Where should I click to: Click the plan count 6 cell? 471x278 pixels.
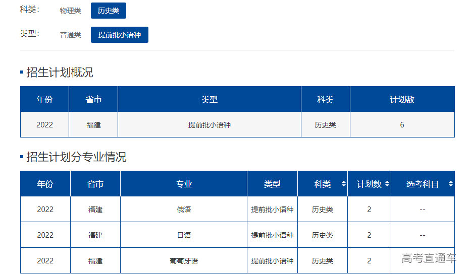(x=402, y=125)
